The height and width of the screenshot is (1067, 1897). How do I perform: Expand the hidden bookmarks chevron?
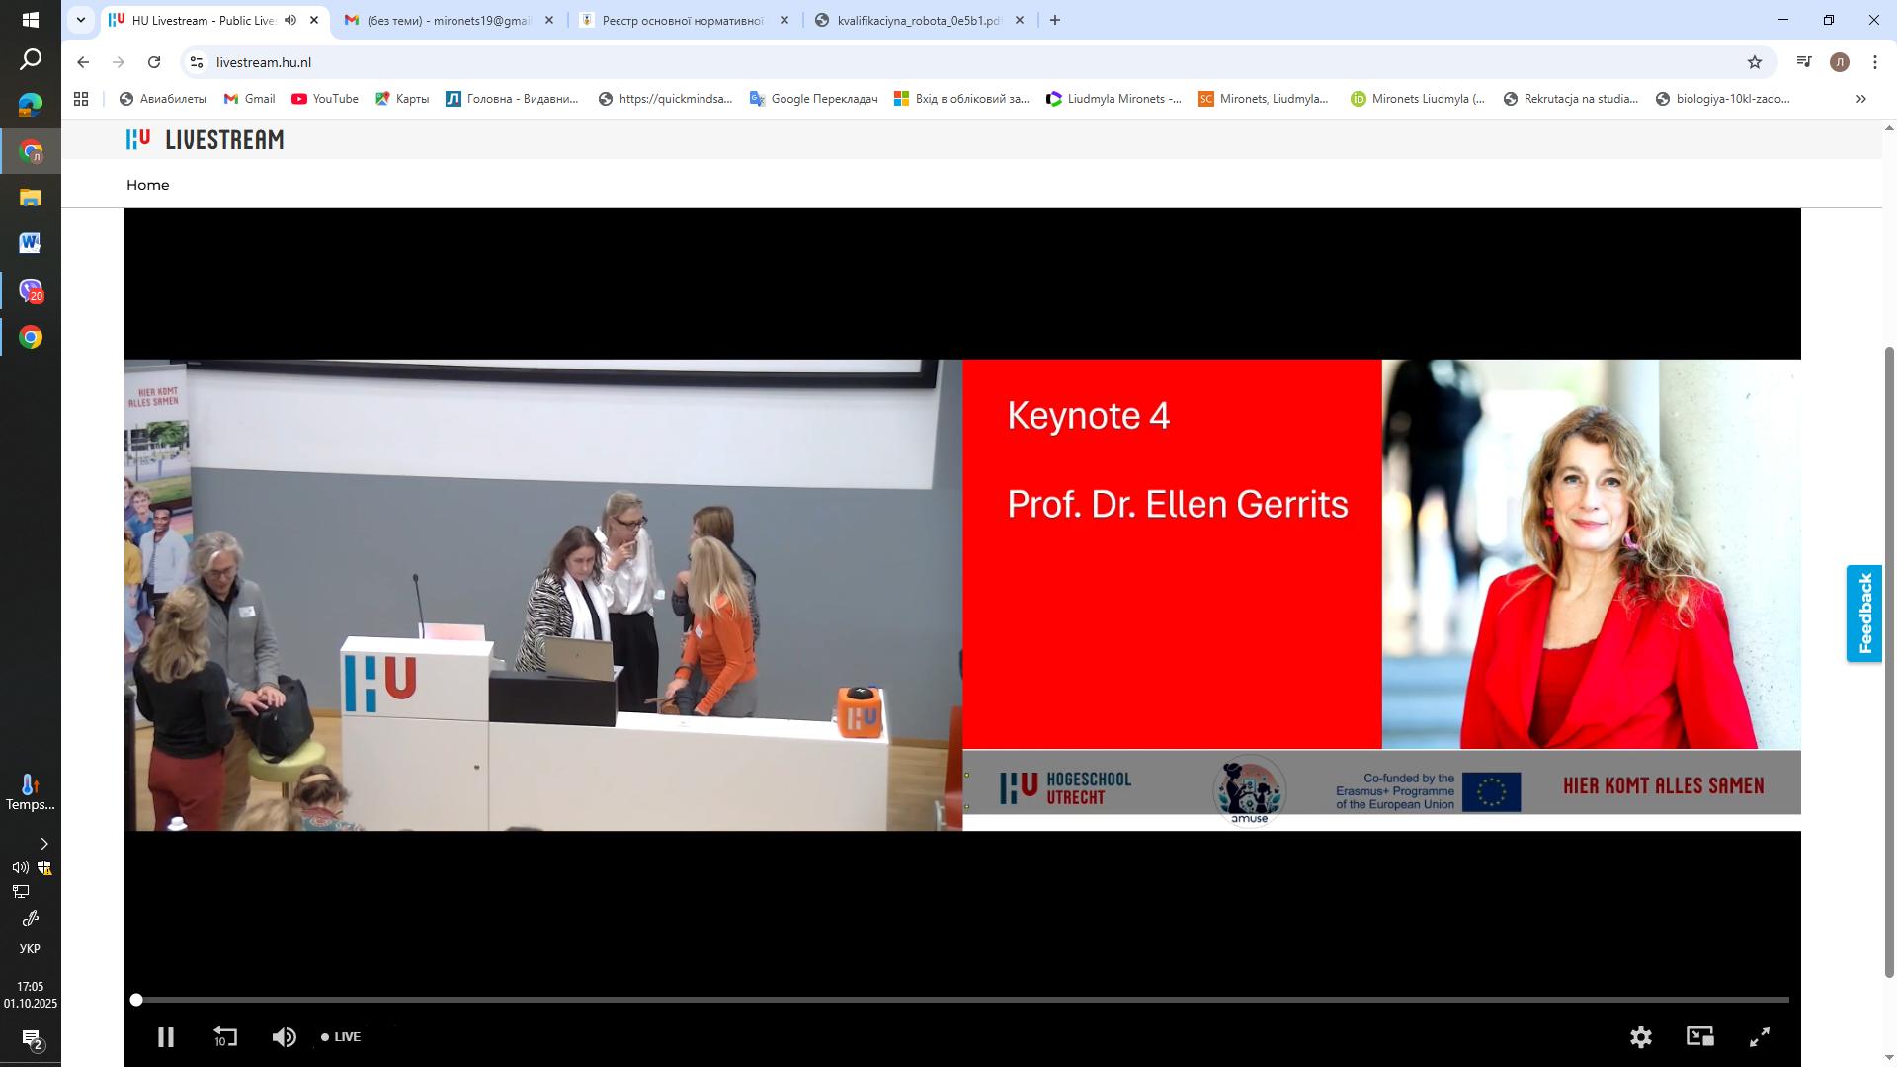click(1861, 99)
